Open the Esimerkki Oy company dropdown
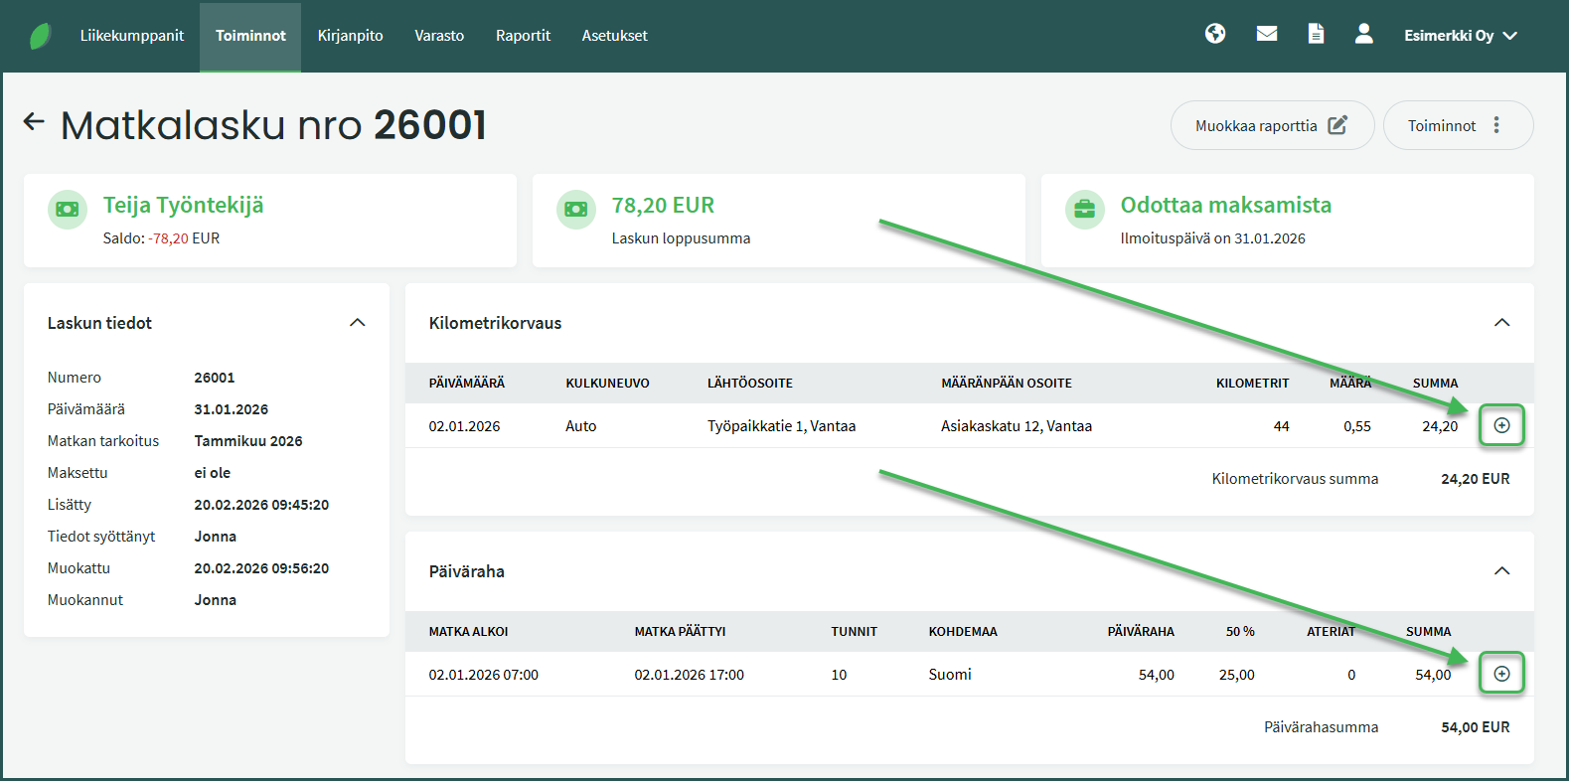 1460,36
